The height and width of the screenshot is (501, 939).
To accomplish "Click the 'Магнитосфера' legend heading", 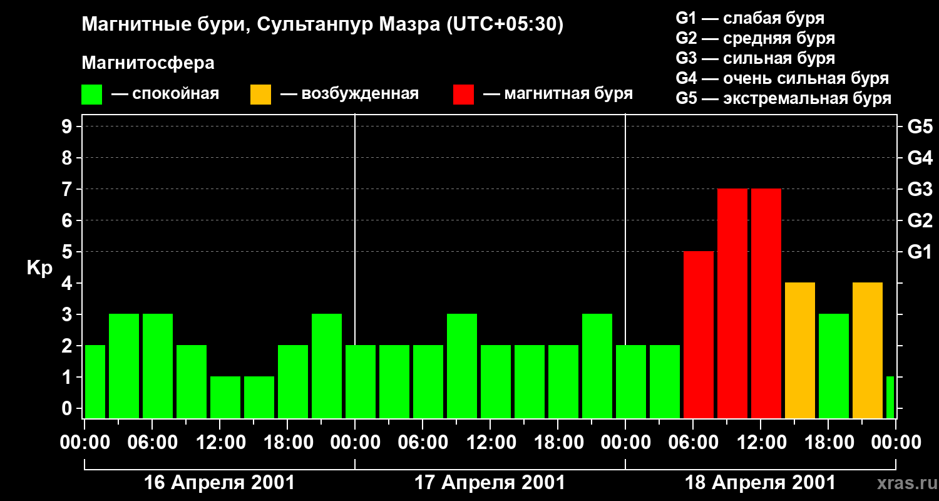I will 148,63.
